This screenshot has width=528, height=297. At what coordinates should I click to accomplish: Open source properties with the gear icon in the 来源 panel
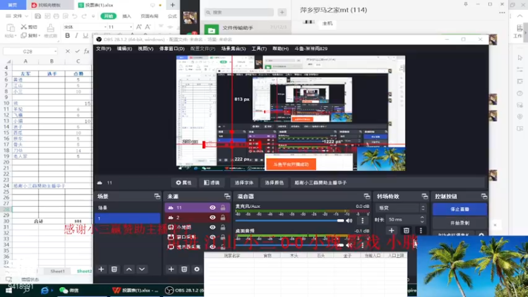pyautogui.click(x=197, y=269)
